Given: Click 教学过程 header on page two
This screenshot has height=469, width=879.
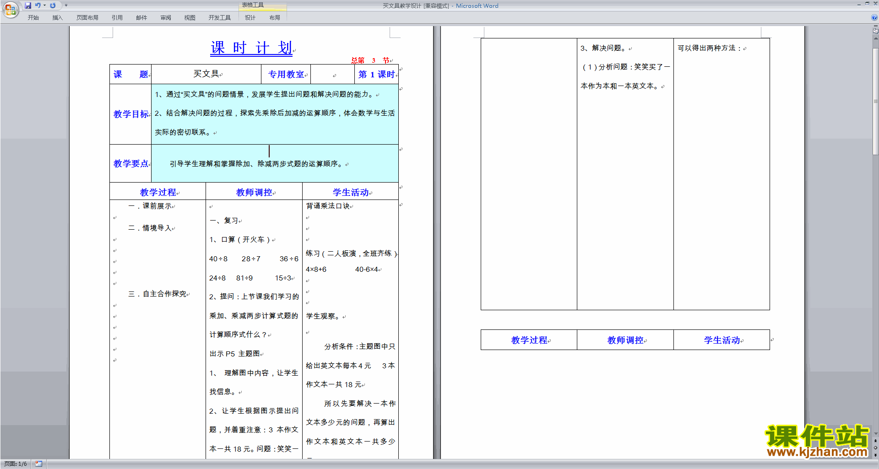Looking at the screenshot, I should click(x=529, y=340).
